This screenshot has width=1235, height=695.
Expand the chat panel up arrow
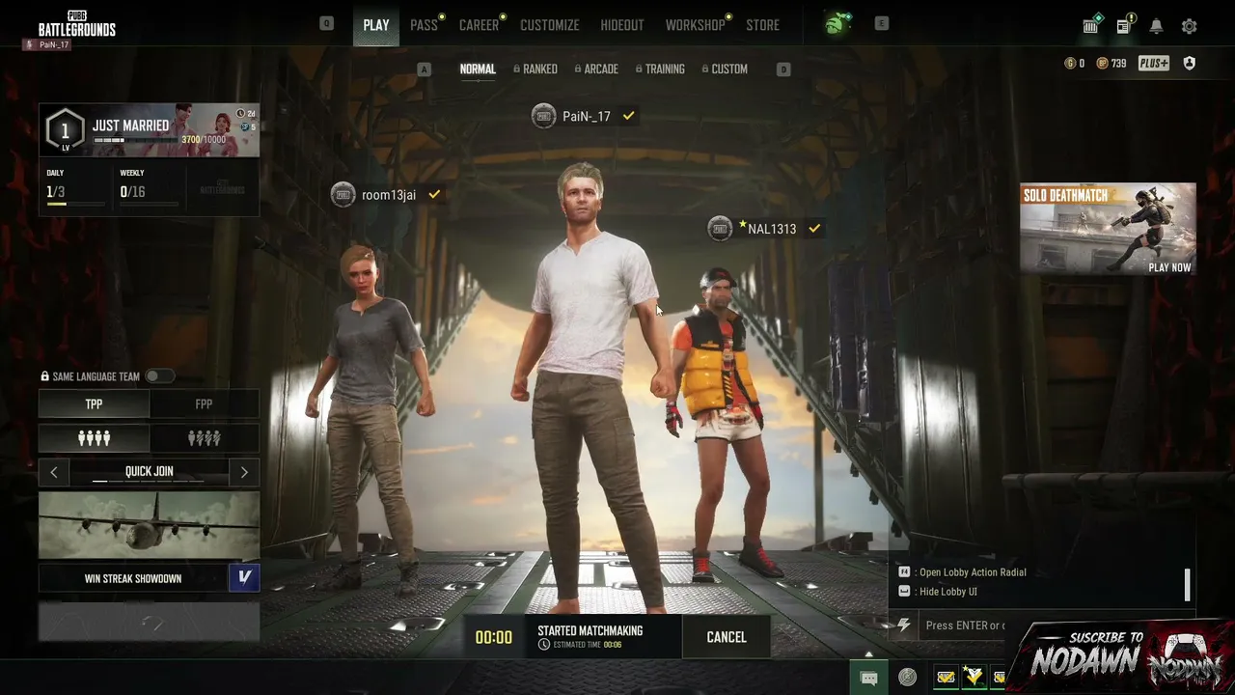point(868,654)
